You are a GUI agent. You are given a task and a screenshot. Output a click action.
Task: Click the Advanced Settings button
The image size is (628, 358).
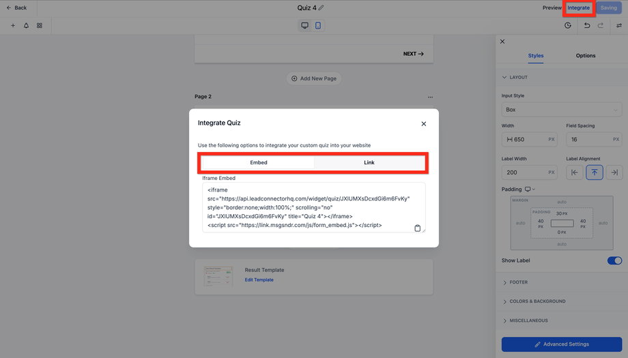(562, 344)
